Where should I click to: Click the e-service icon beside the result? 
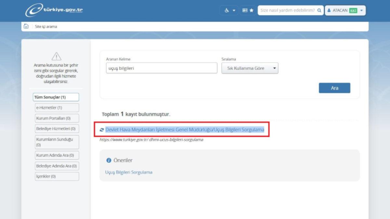click(x=102, y=130)
